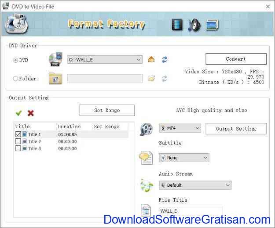Screen dimensions: 275x228
Task: Open the G: WALL_E drive dropdown
Action: point(105,60)
